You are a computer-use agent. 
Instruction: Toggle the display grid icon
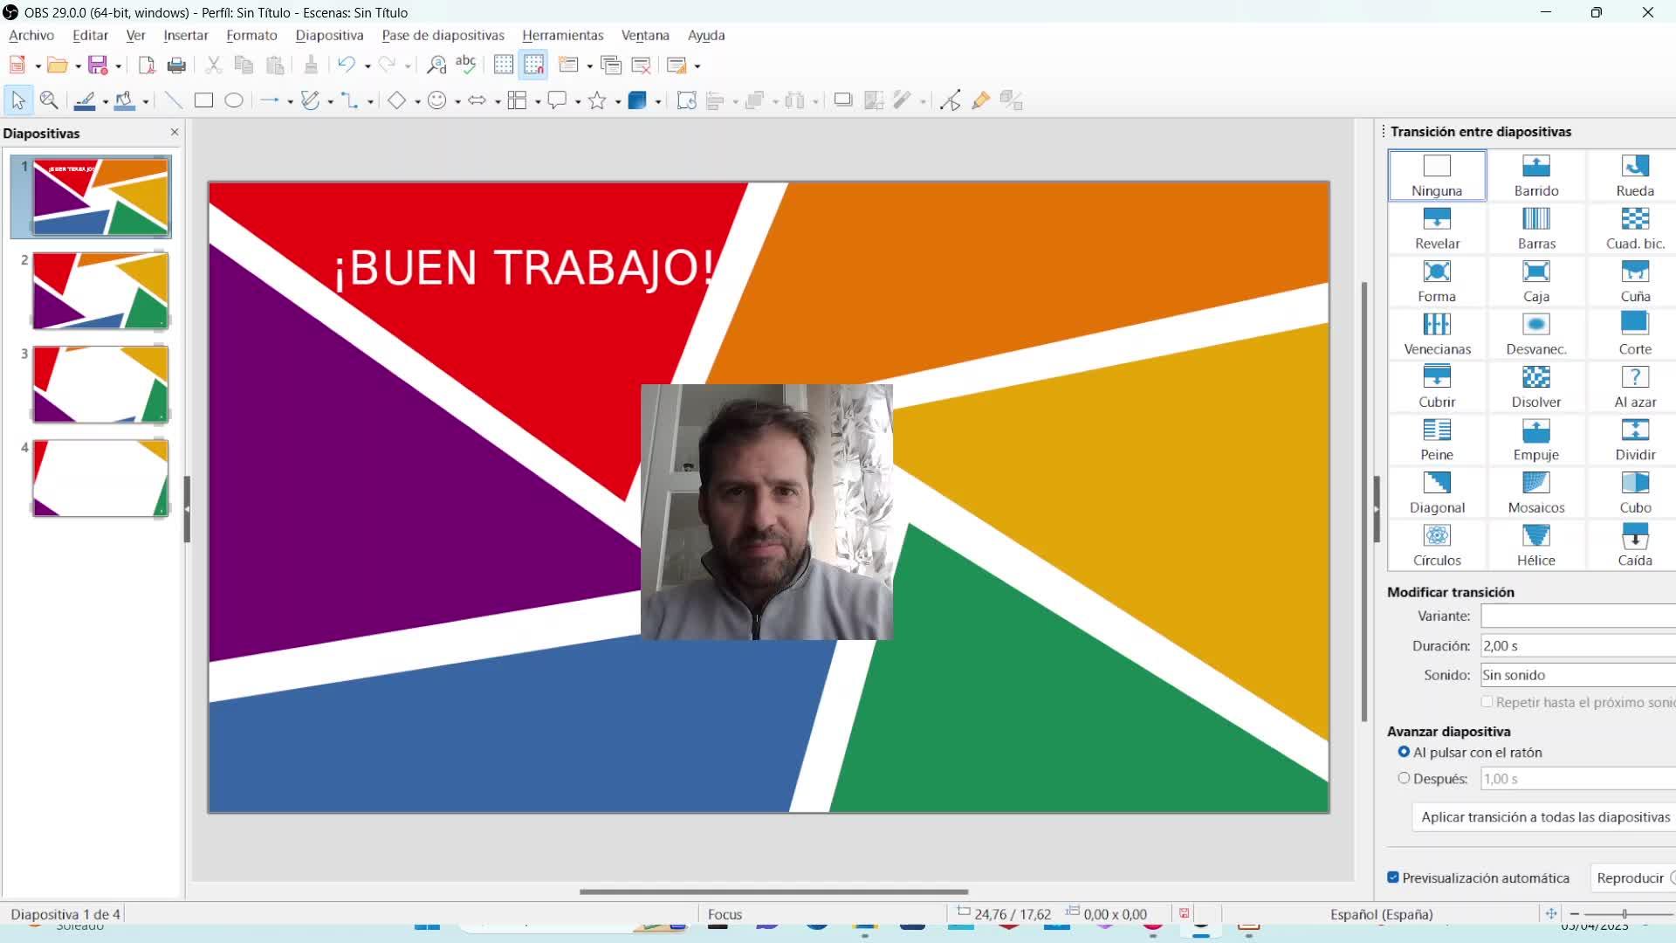coord(504,65)
